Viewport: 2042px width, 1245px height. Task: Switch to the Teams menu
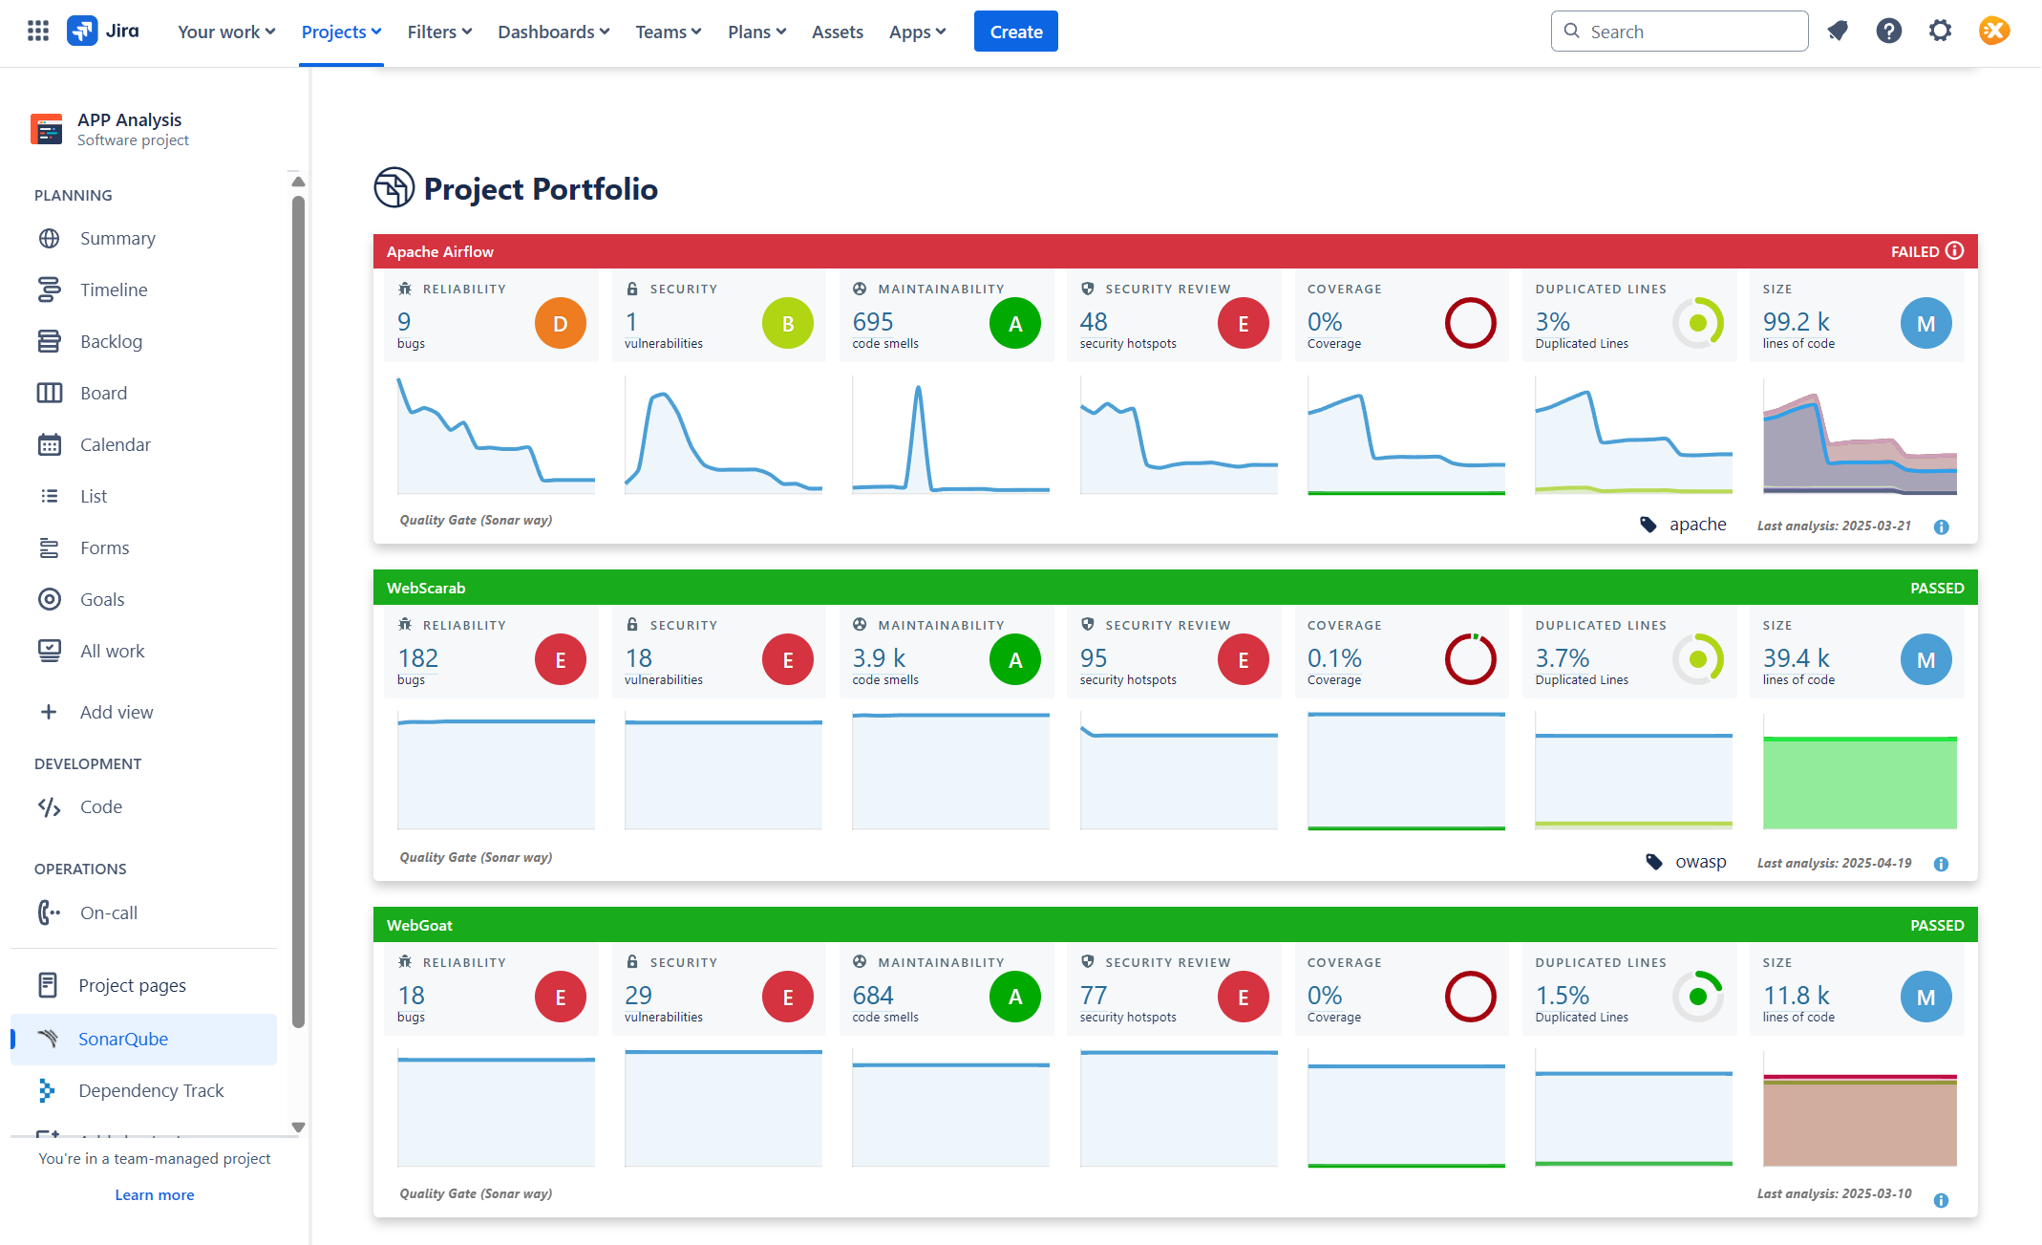tap(668, 31)
